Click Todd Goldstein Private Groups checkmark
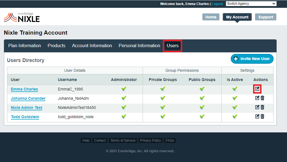The width and height of the screenshot is (287, 162). coord(163,116)
